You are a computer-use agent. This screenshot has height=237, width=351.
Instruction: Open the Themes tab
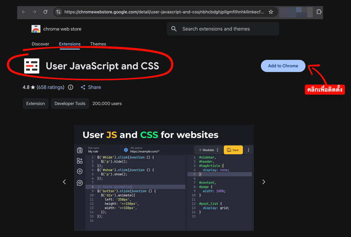coord(98,44)
